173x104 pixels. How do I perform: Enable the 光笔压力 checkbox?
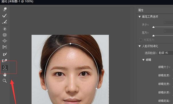(141, 40)
